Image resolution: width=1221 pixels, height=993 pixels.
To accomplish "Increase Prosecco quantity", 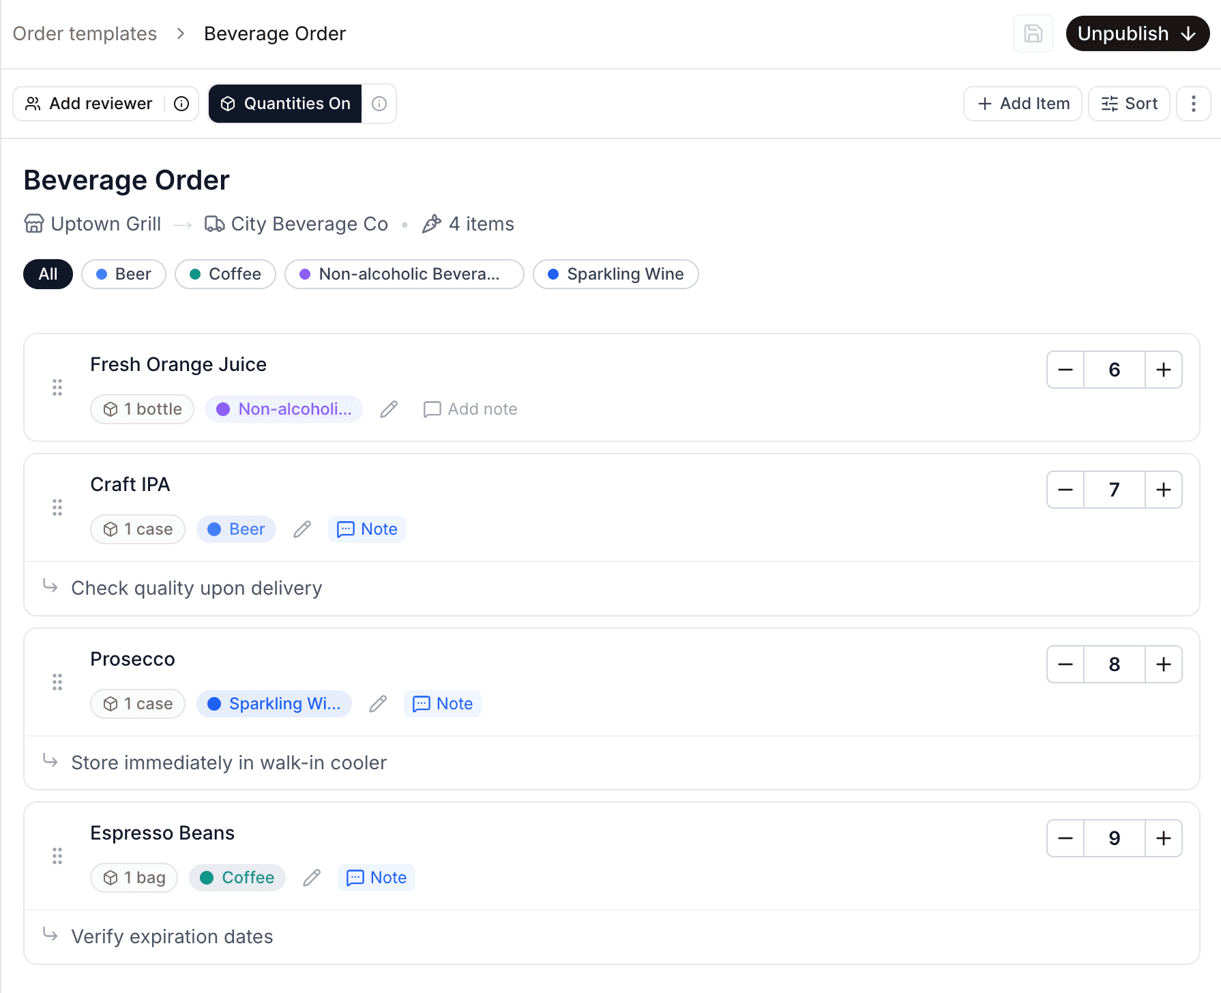I will (1164, 664).
